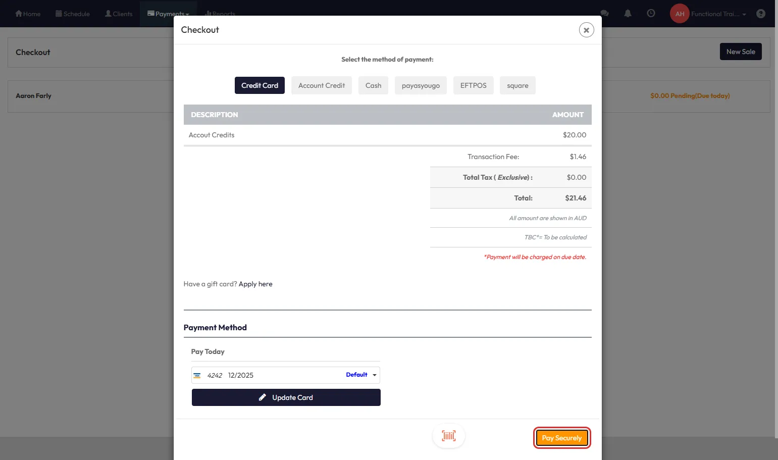This screenshot has height=460, width=778.
Task: Click the AH user avatar
Action: click(680, 14)
